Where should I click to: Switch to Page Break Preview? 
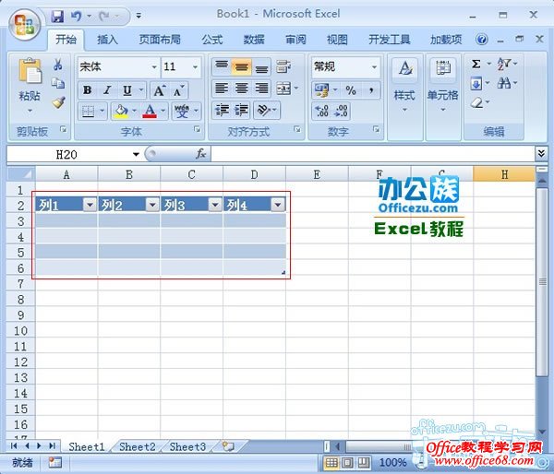[x=364, y=462]
